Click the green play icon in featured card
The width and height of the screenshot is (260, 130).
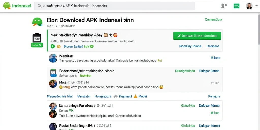[x=53, y=46]
